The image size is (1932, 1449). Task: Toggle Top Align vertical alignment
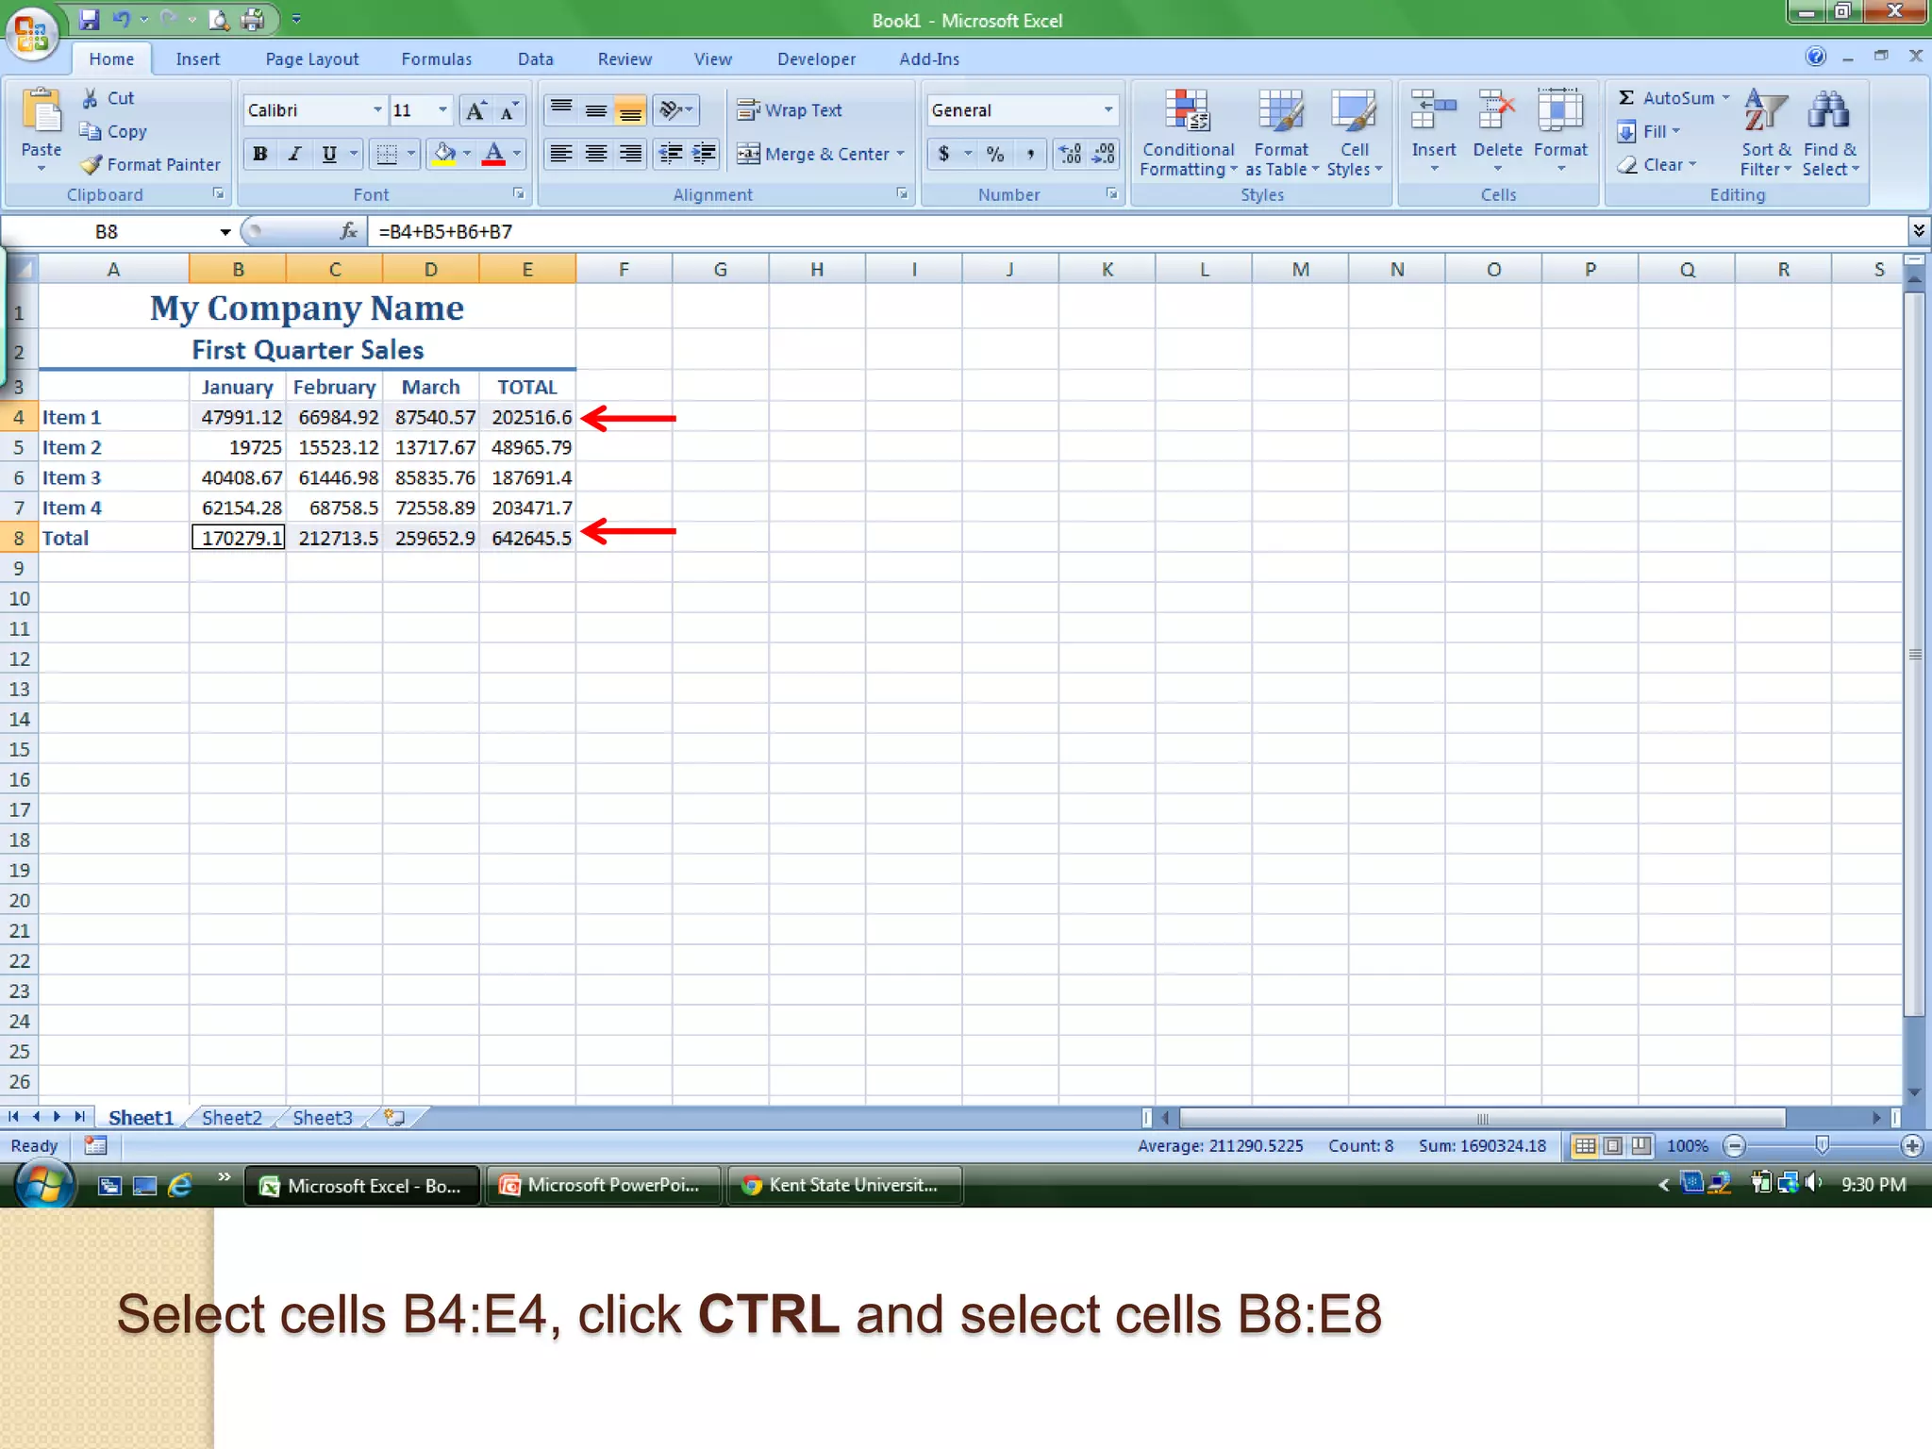tap(561, 110)
